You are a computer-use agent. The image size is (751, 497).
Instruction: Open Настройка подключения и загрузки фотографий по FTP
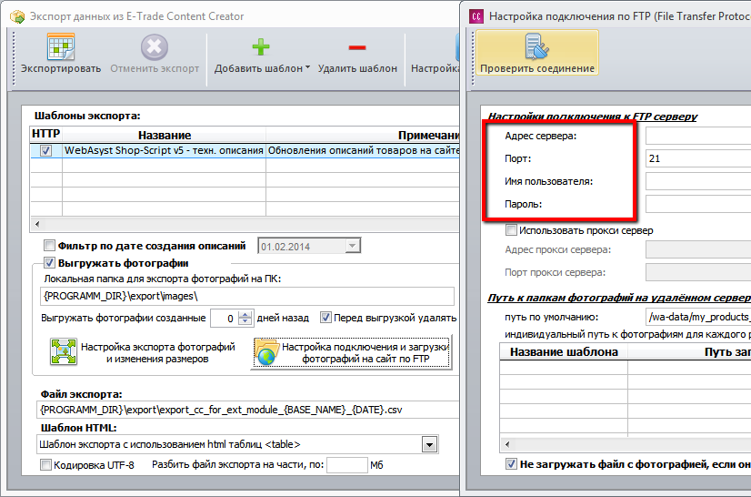coord(351,352)
